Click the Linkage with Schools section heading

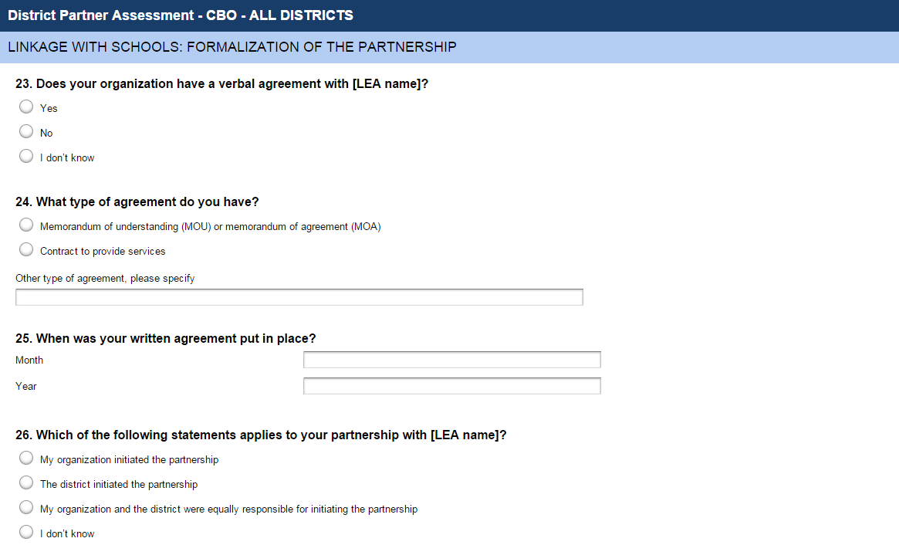point(232,47)
